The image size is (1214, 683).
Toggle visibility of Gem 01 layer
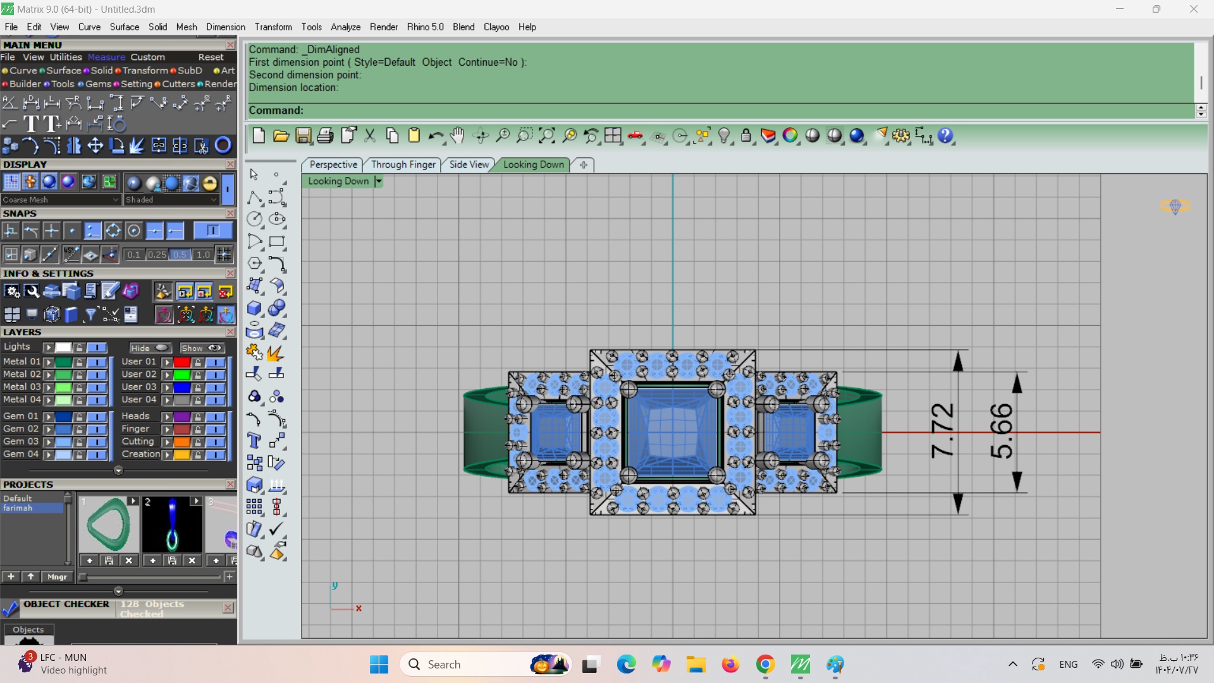click(x=96, y=417)
